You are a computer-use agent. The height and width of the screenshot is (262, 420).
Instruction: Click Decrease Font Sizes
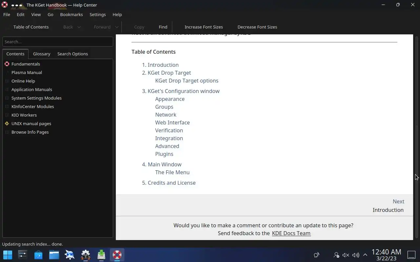pyautogui.click(x=257, y=27)
